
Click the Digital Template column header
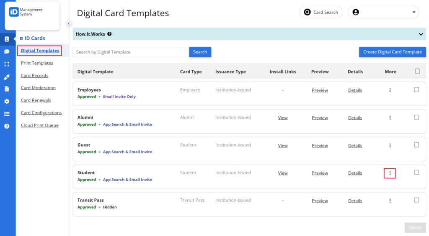pos(95,72)
